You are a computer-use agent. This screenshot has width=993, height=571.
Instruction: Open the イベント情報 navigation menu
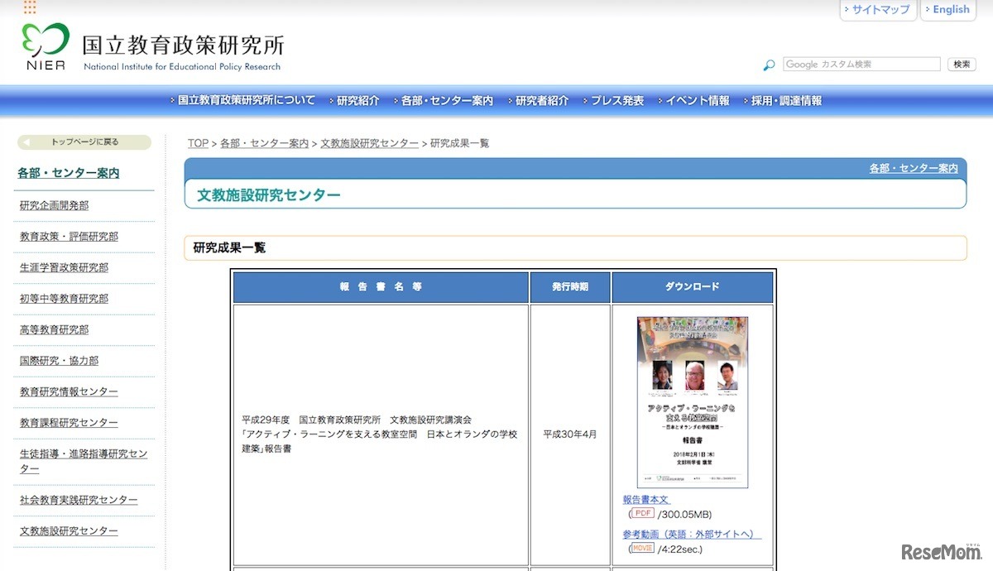click(698, 100)
